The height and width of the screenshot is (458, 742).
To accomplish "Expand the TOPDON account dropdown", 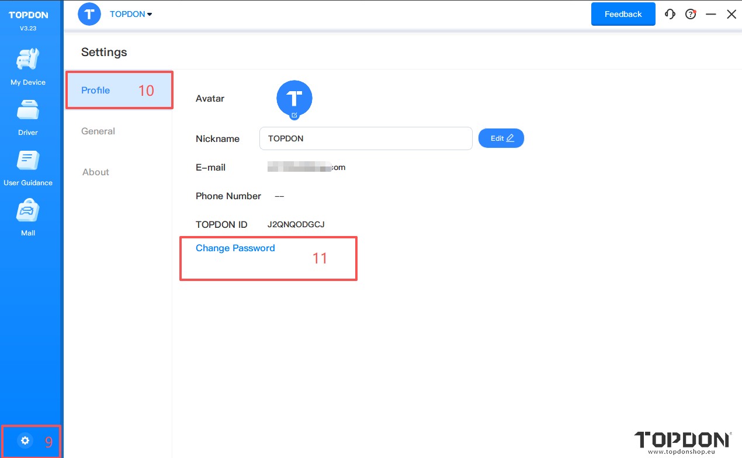I will point(131,14).
